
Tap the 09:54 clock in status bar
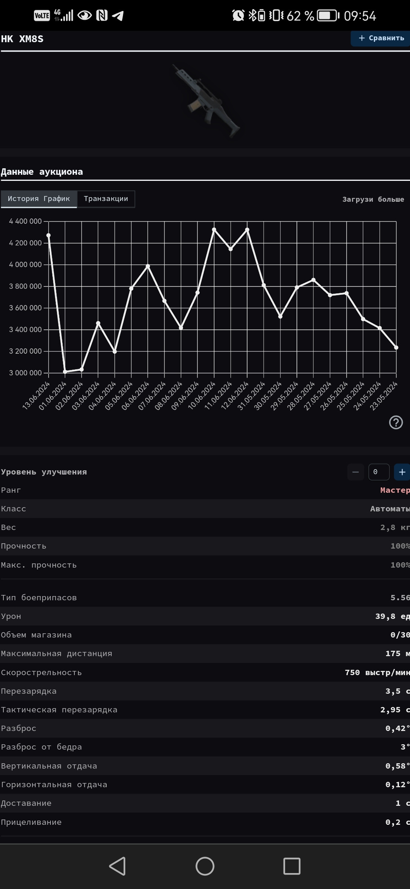[x=360, y=16]
